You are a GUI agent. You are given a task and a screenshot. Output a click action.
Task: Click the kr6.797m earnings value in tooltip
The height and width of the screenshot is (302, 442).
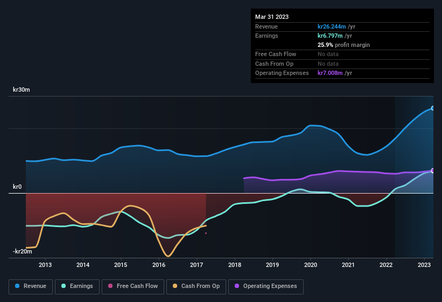[330, 36]
